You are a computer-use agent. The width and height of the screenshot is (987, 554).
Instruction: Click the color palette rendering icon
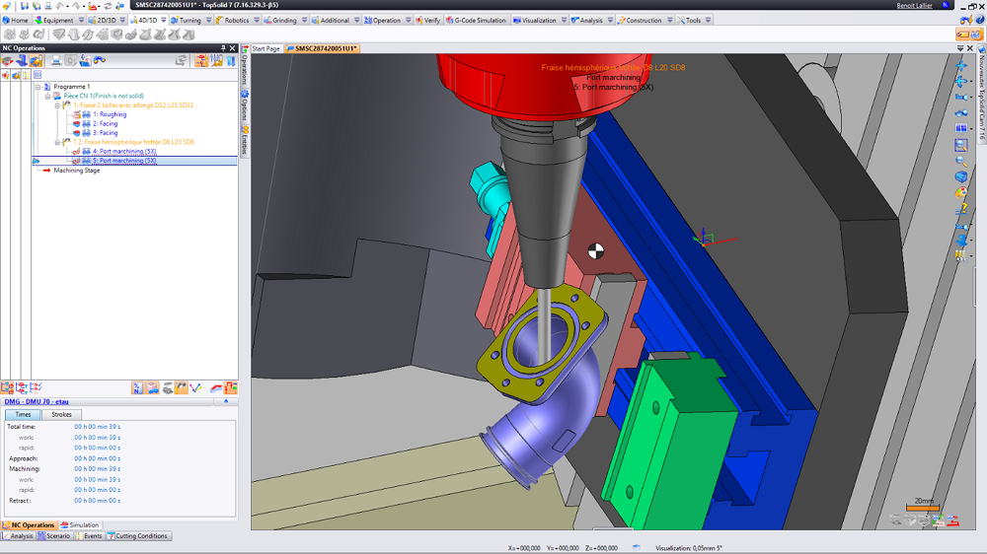click(x=960, y=193)
